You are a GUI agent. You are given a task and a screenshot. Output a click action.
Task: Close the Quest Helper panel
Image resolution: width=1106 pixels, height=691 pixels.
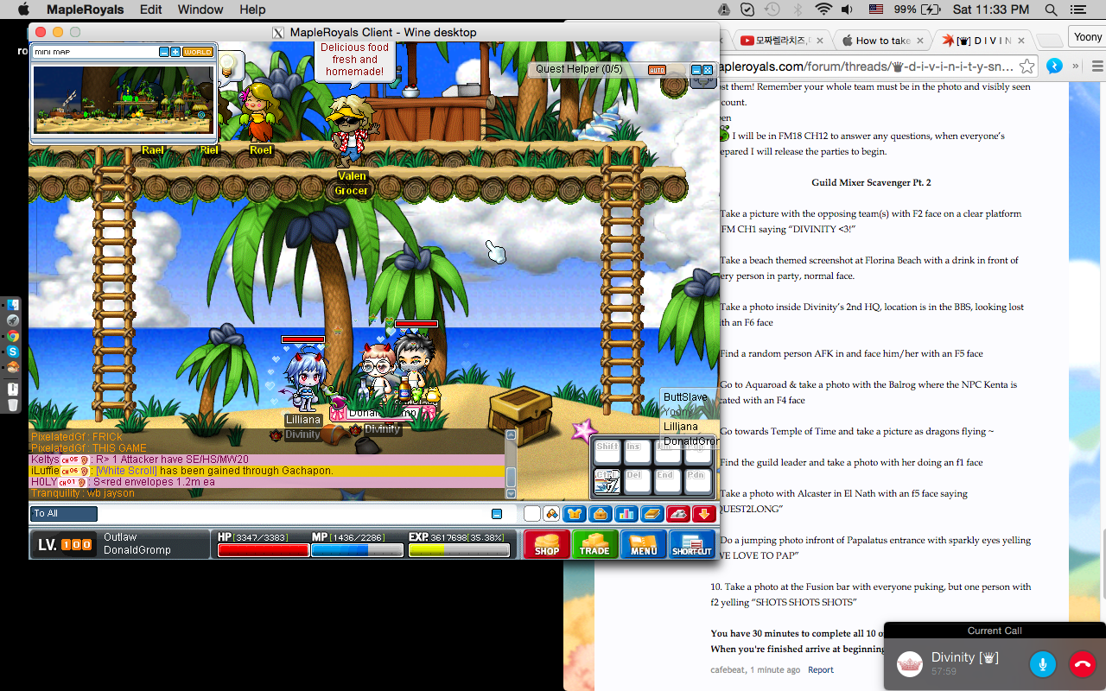[x=708, y=70]
